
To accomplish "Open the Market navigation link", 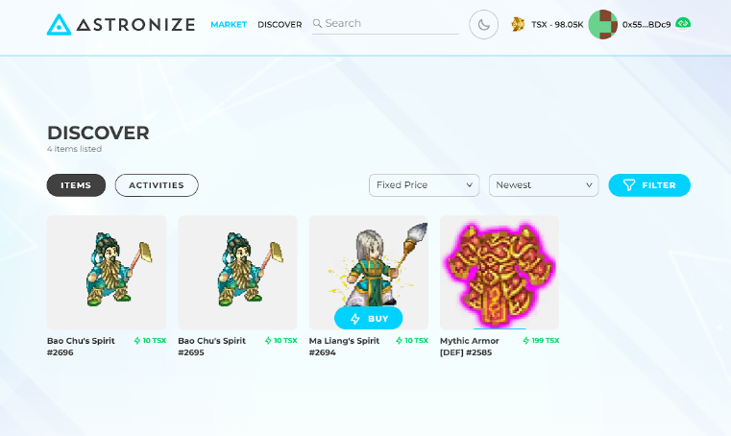I will (x=229, y=24).
